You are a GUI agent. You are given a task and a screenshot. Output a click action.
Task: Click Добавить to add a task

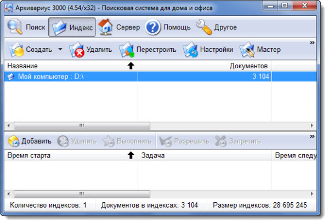[x=30, y=141]
